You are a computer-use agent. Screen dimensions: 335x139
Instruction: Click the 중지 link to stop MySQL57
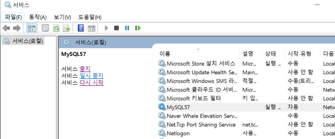[85, 69]
